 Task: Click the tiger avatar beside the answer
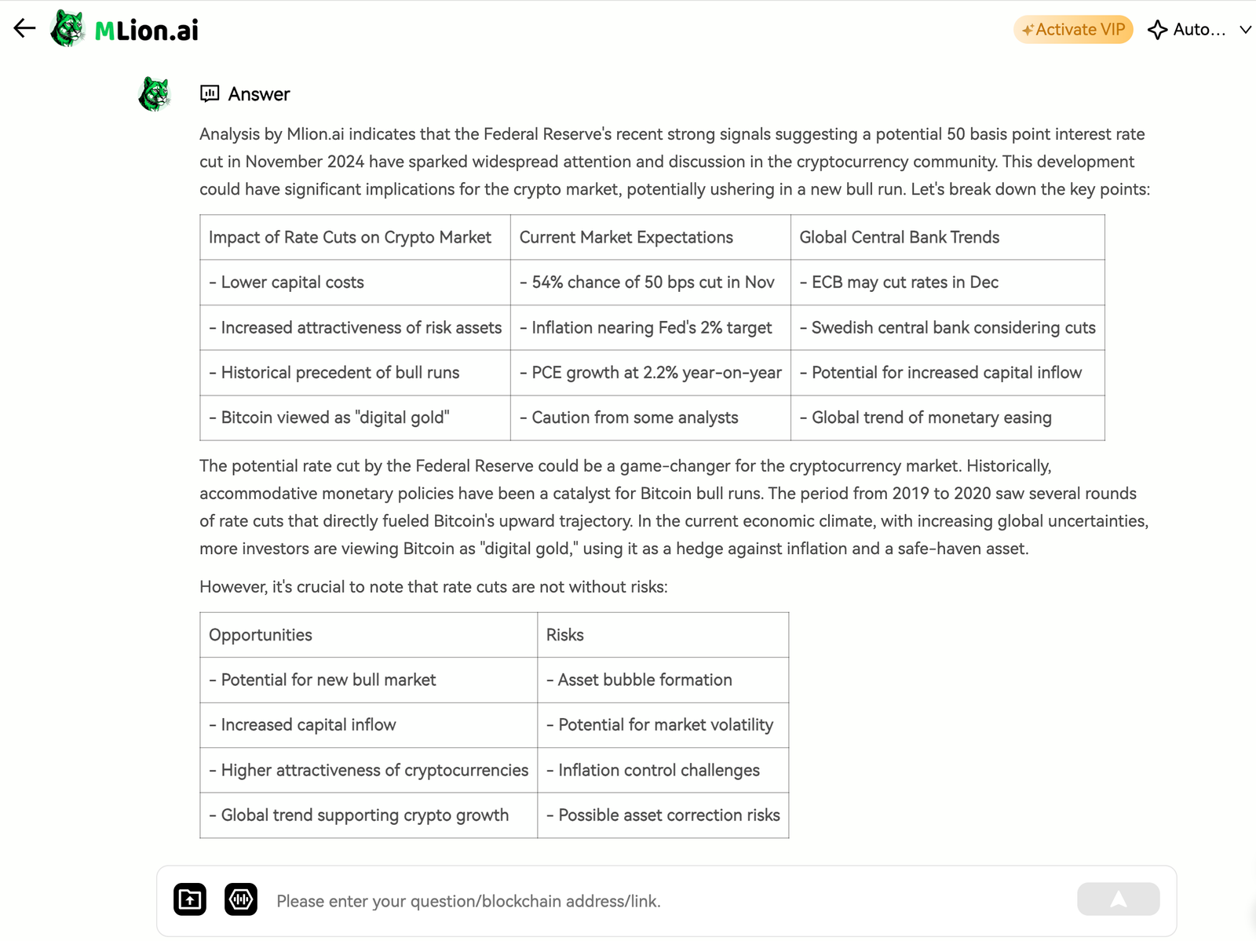click(x=155, y=94)
